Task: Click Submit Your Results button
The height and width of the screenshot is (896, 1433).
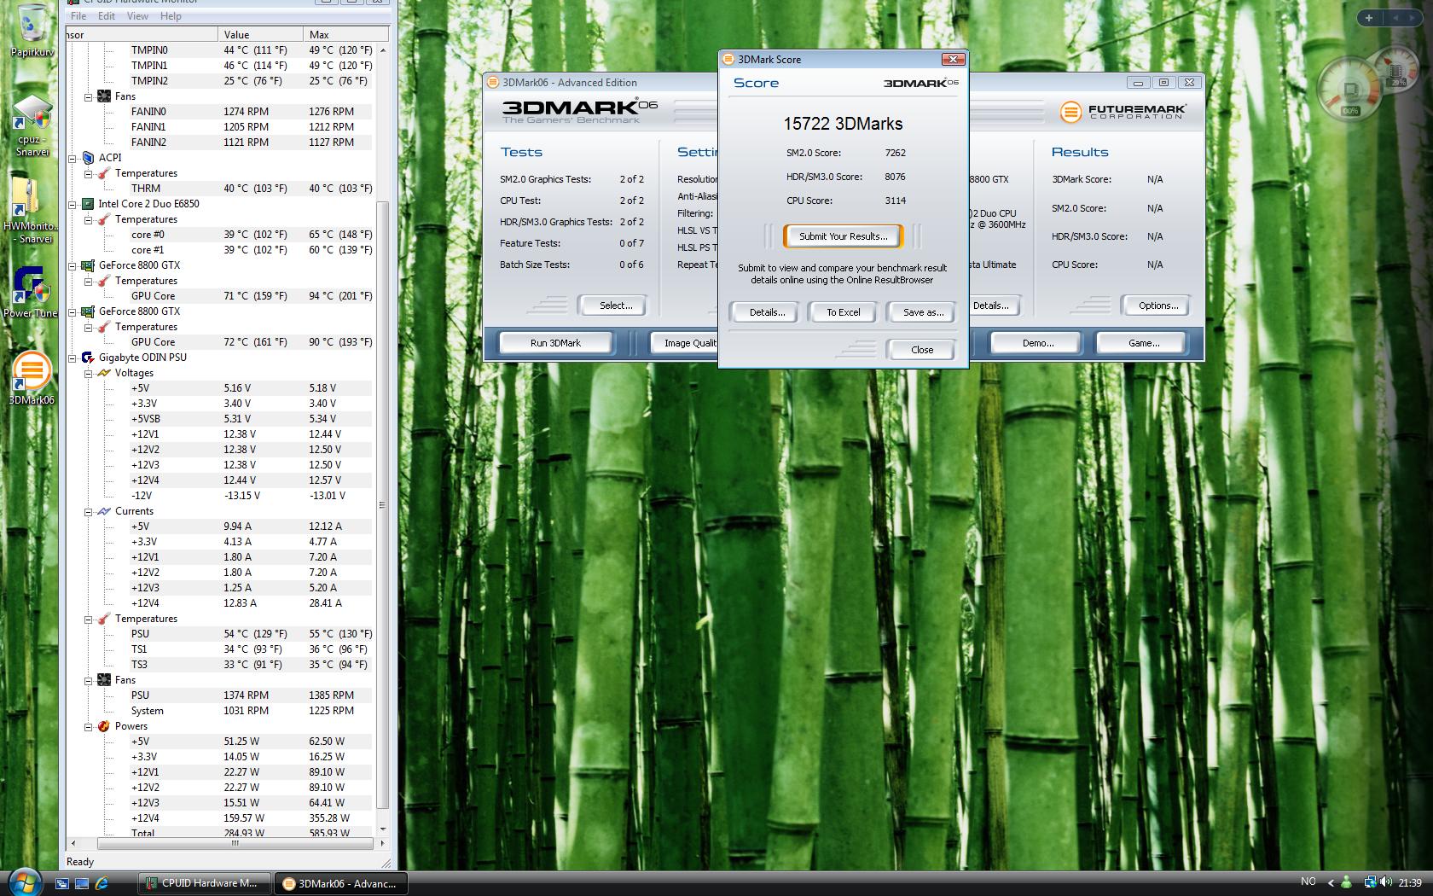Action: (843, 236)
